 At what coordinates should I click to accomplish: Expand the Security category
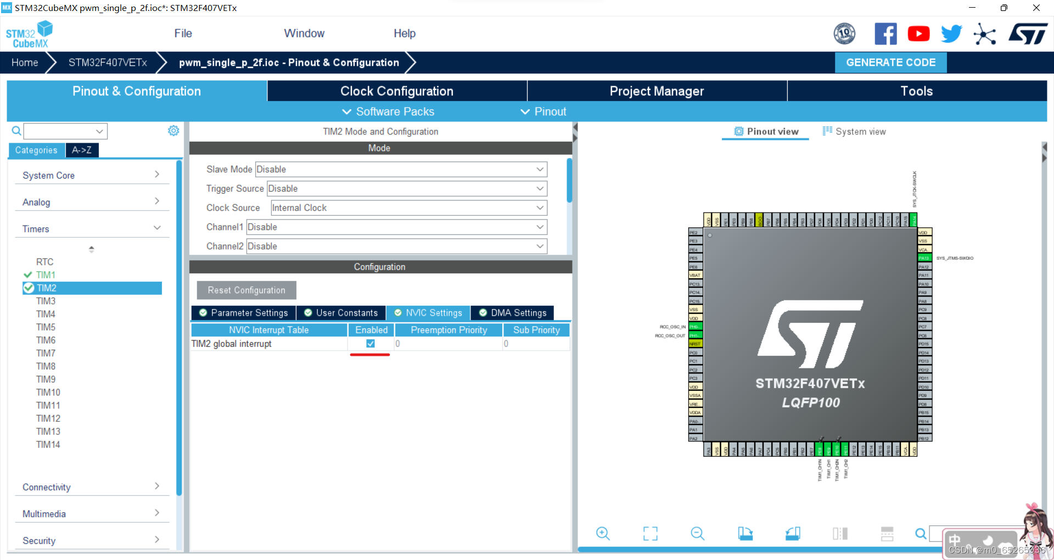tap(92, 541)
